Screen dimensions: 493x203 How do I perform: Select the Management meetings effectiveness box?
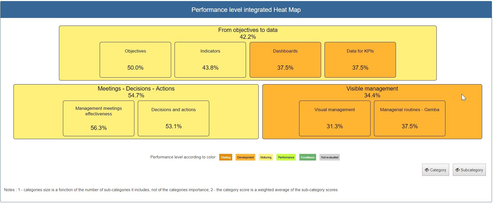98,118
